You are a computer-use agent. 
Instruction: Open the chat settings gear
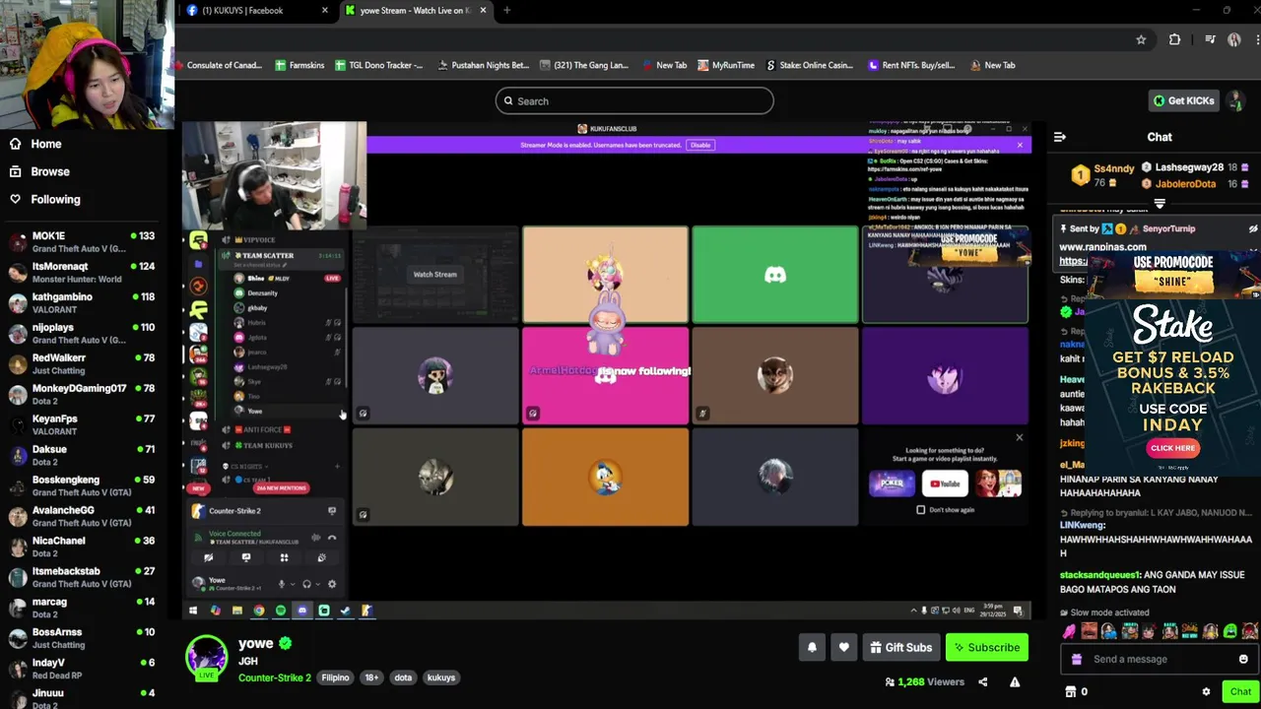(x=1206, y=691)
